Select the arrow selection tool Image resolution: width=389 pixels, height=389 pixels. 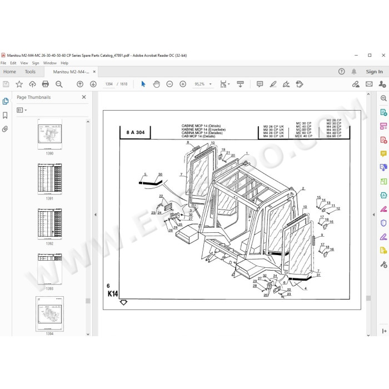pos(143,84)
